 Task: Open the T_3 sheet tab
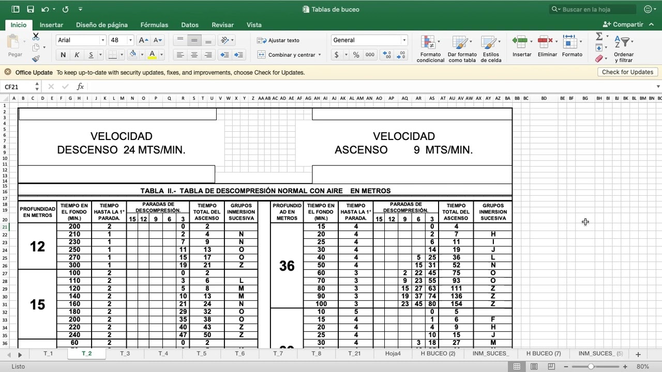(125, 354)
